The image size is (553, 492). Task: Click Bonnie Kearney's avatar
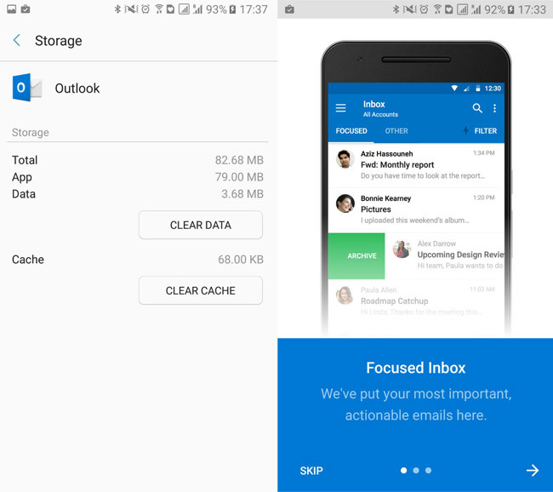coord(345,203)
